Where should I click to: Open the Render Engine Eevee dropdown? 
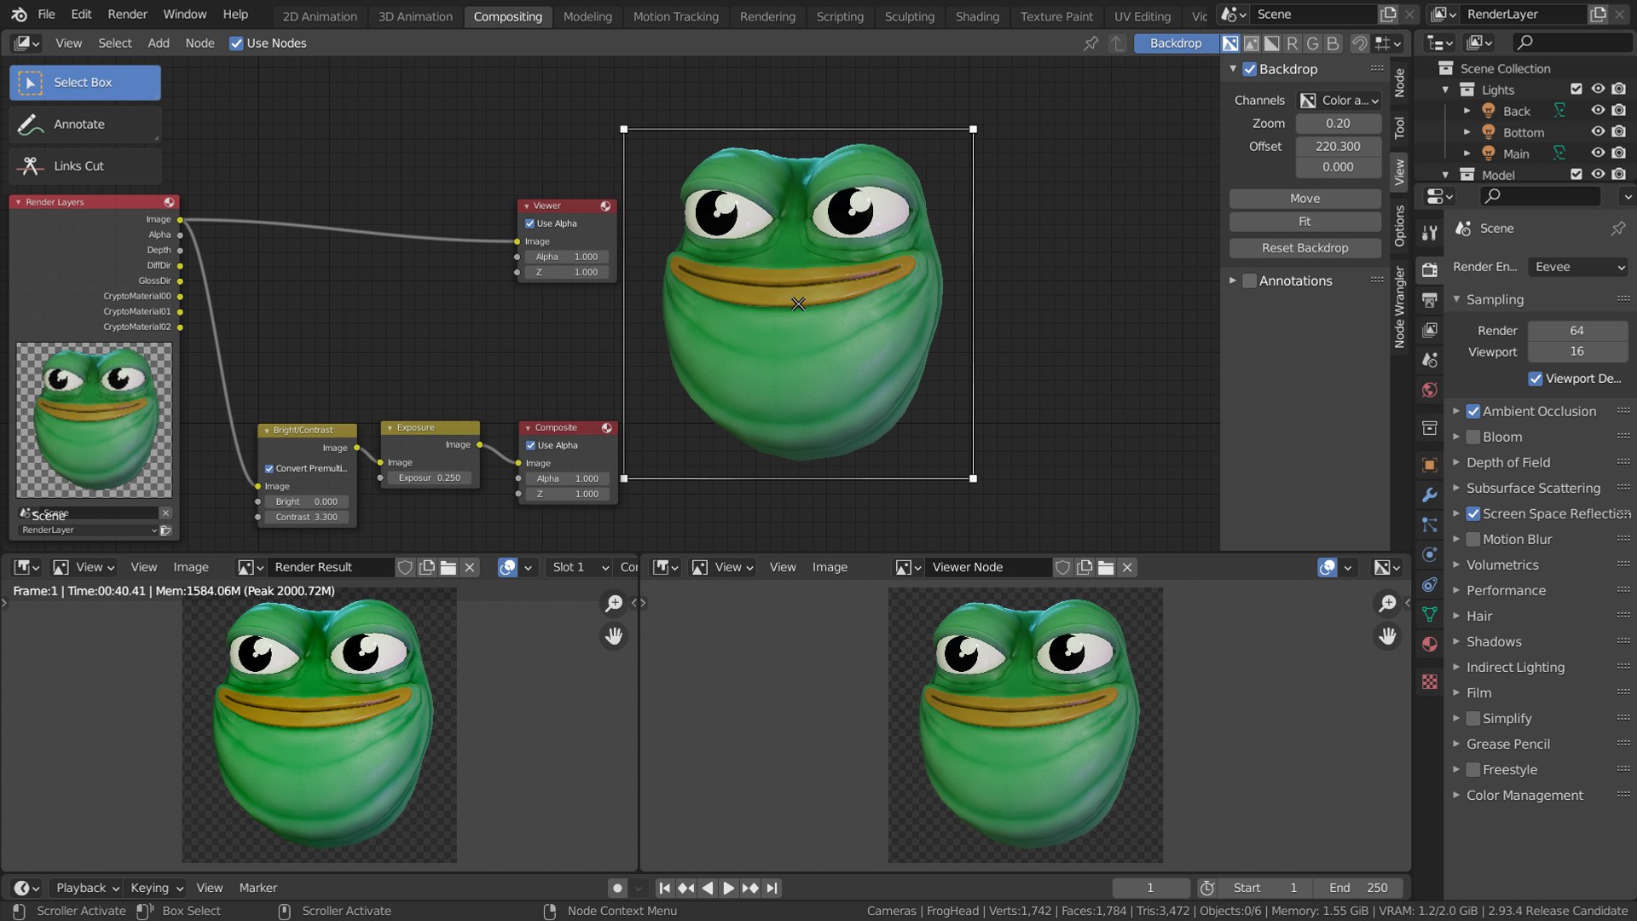1578,267
